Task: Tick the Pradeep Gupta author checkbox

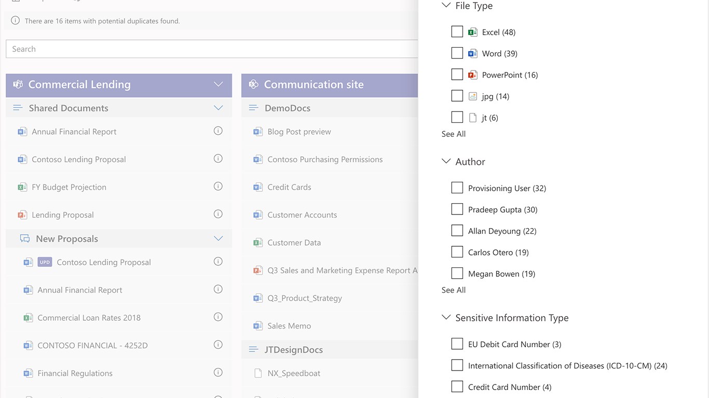Action: click(x=457, y=209)
